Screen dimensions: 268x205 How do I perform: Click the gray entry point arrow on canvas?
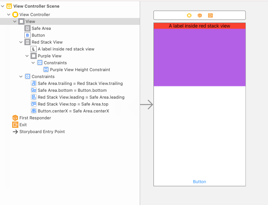pyautogui.click(x=147, y=104)
